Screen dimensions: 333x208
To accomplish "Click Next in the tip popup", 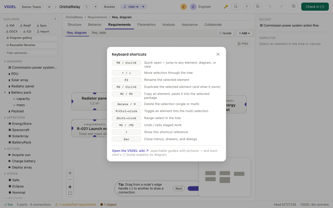I will (179, 189).
